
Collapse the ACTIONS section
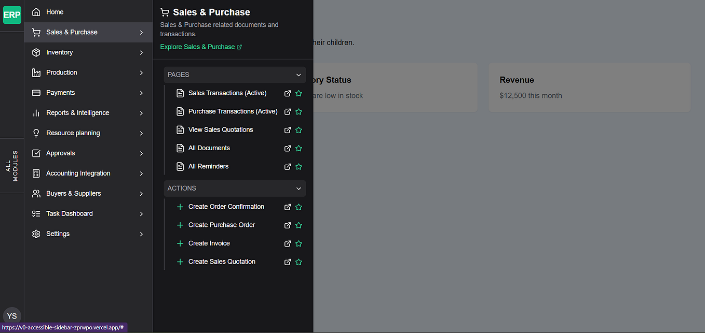[299, 189]
